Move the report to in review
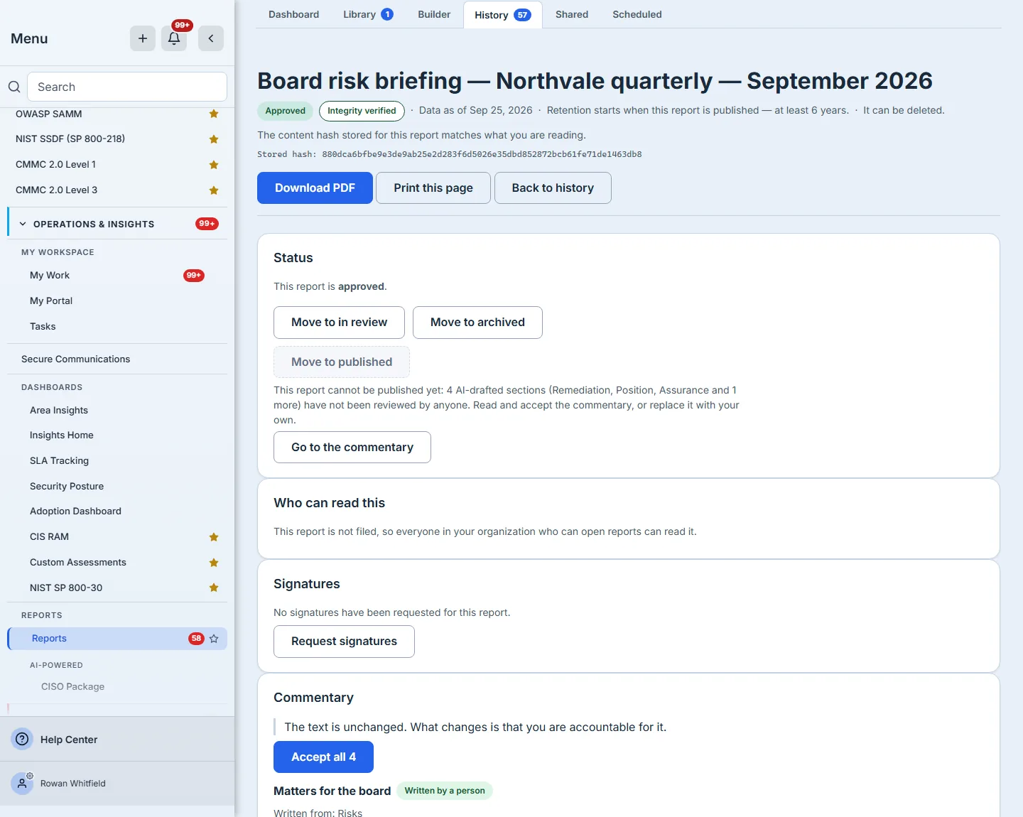 (339, 323)
